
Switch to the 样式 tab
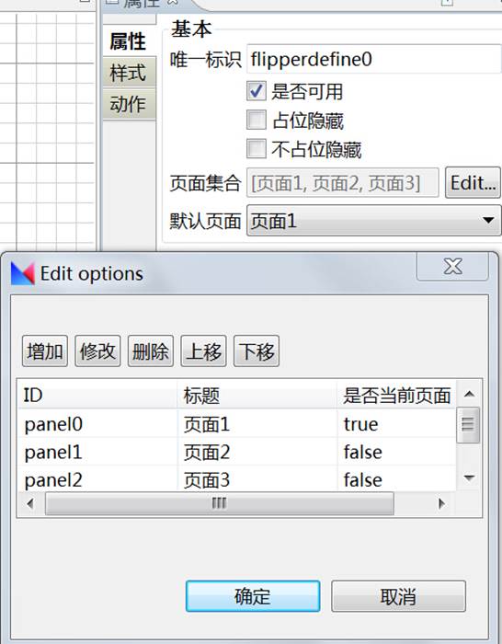(x=129, y=73)
